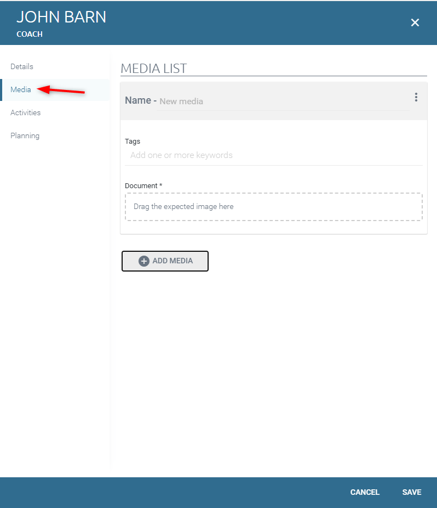Click the plus circle icon in Add Media
Image resolution: width=437 pixels, height=508 pixels.
[144, 261]
